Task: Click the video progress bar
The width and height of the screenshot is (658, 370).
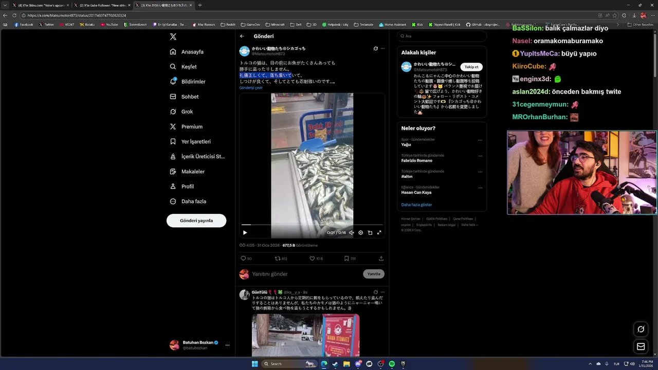Action: [x=312, y=225]
